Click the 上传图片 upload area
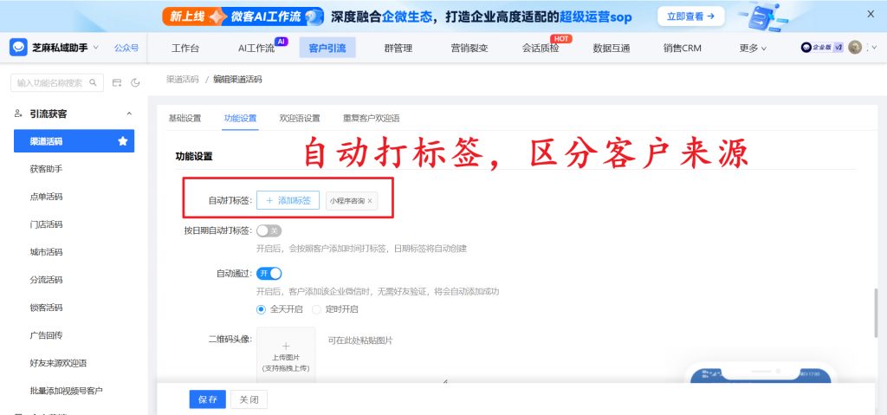 click(x=286, y=354)
